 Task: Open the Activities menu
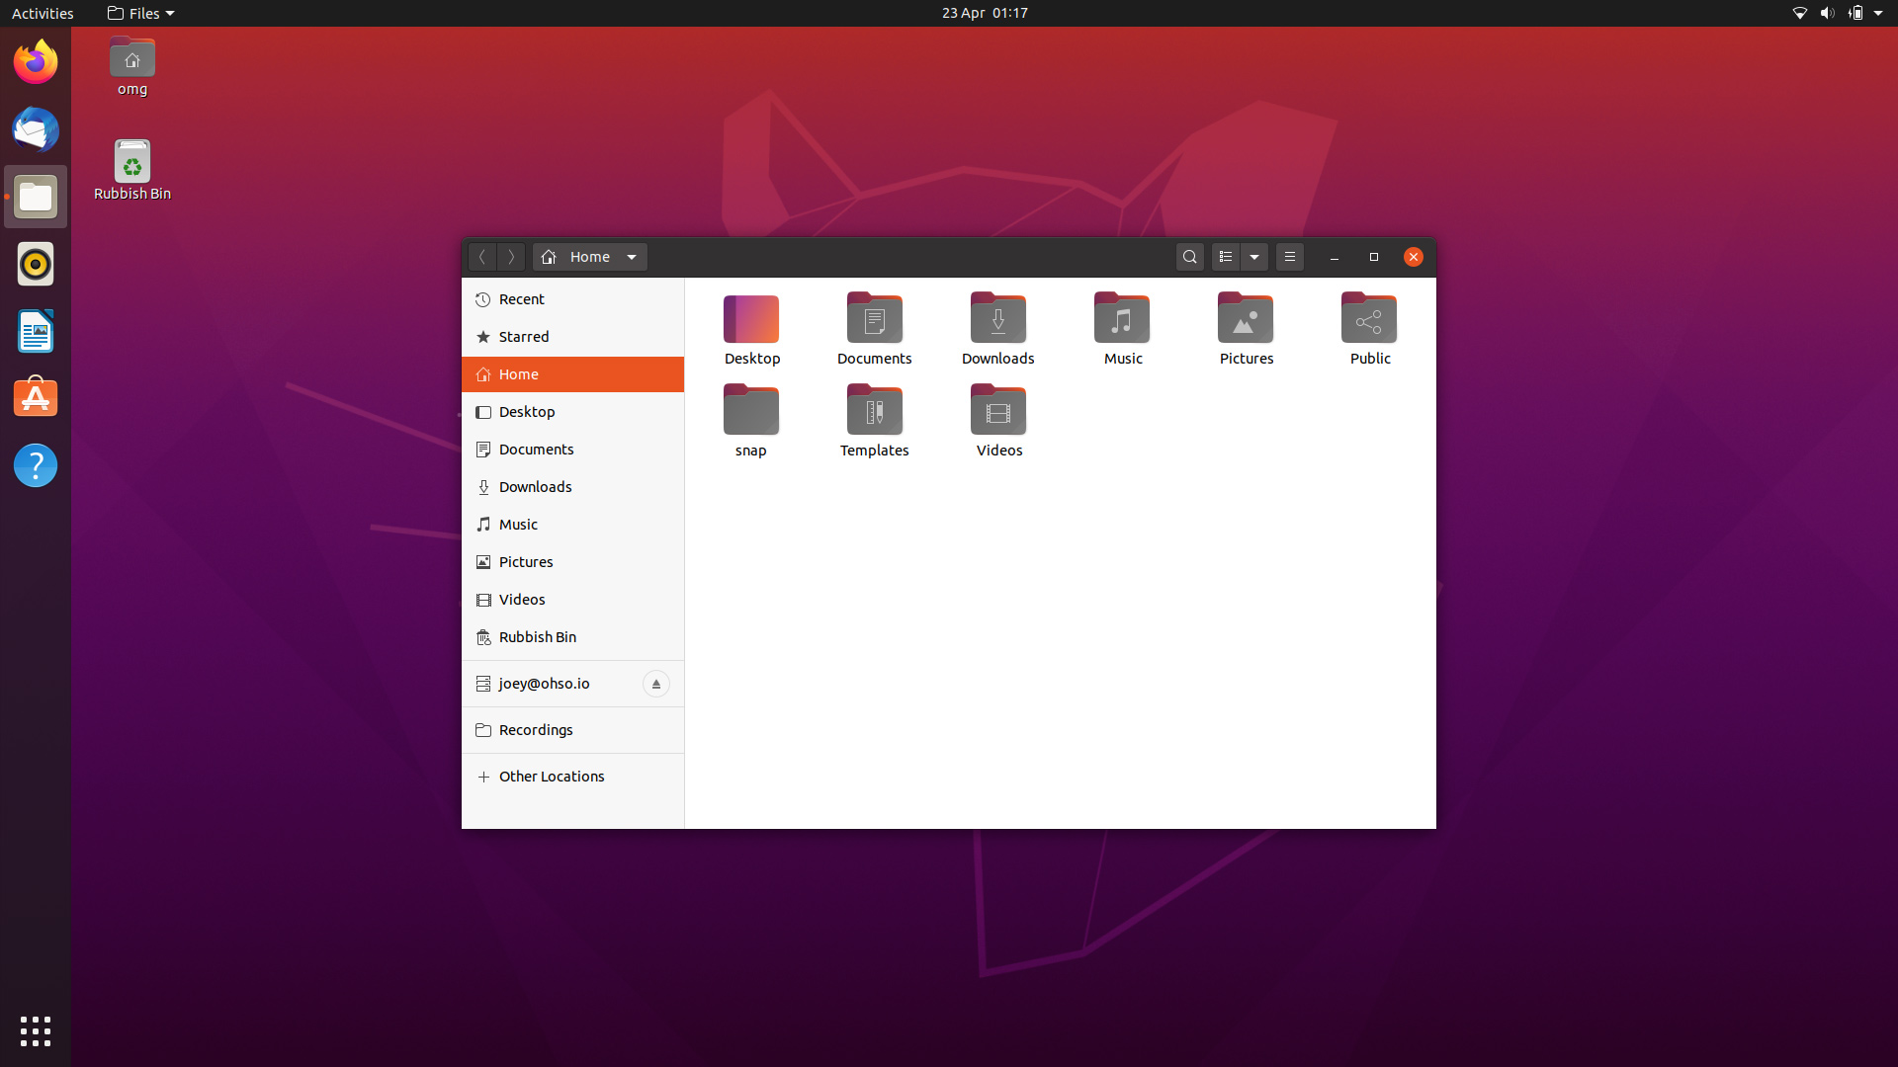43,13
